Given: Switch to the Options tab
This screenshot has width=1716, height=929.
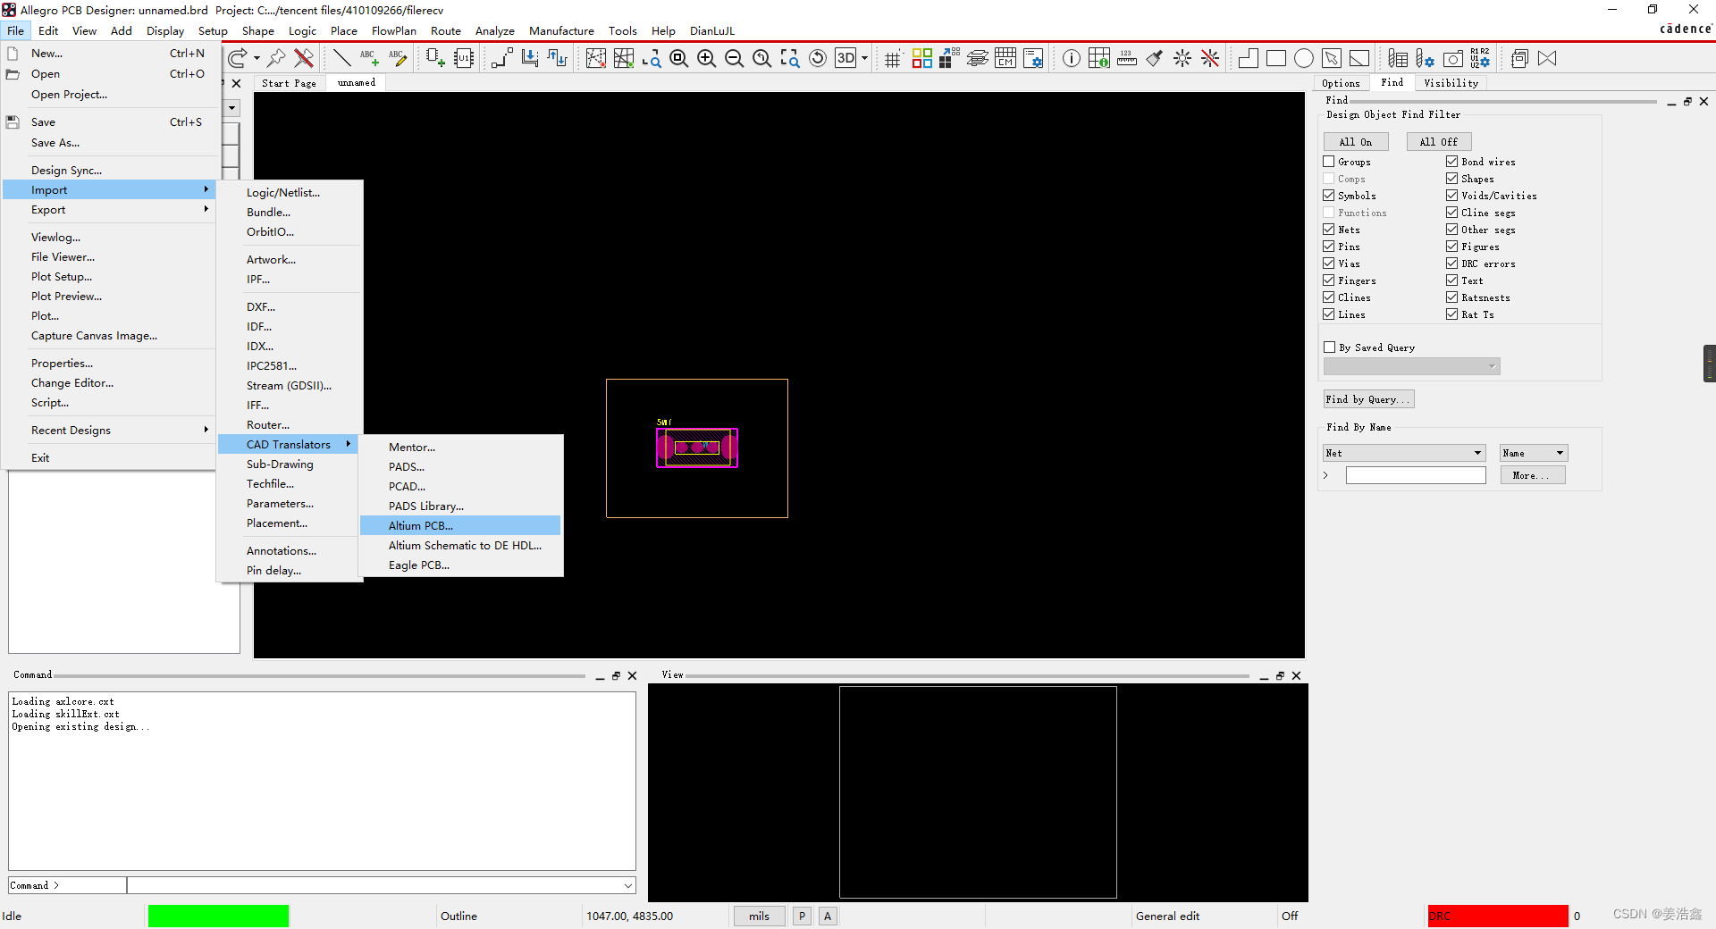Looking at the screenshot, I should click(1341, 83).
